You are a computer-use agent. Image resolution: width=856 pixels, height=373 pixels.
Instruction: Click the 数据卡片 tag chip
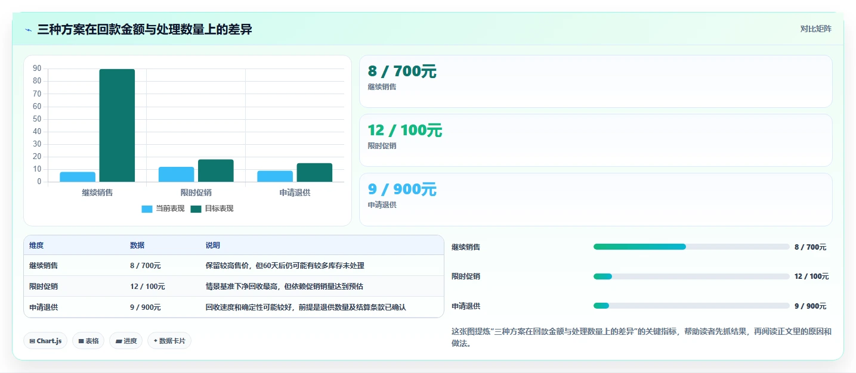click(169, 341)
